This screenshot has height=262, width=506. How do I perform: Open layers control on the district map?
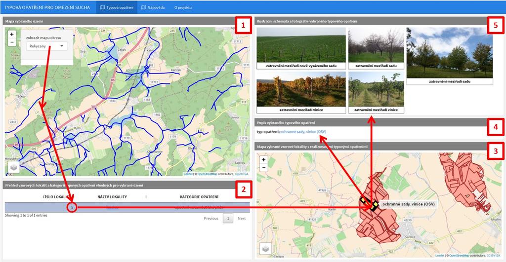13,167
